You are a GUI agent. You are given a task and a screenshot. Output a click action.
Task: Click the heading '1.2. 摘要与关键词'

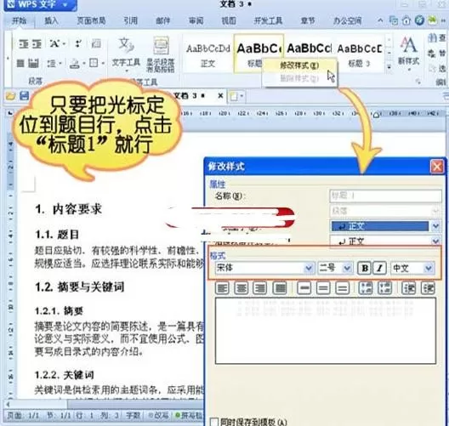[x=80, y=287]
